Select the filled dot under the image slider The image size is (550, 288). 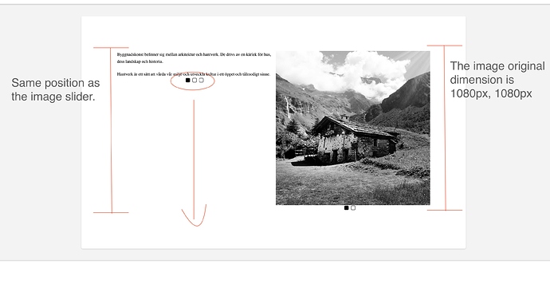(347, 208)
